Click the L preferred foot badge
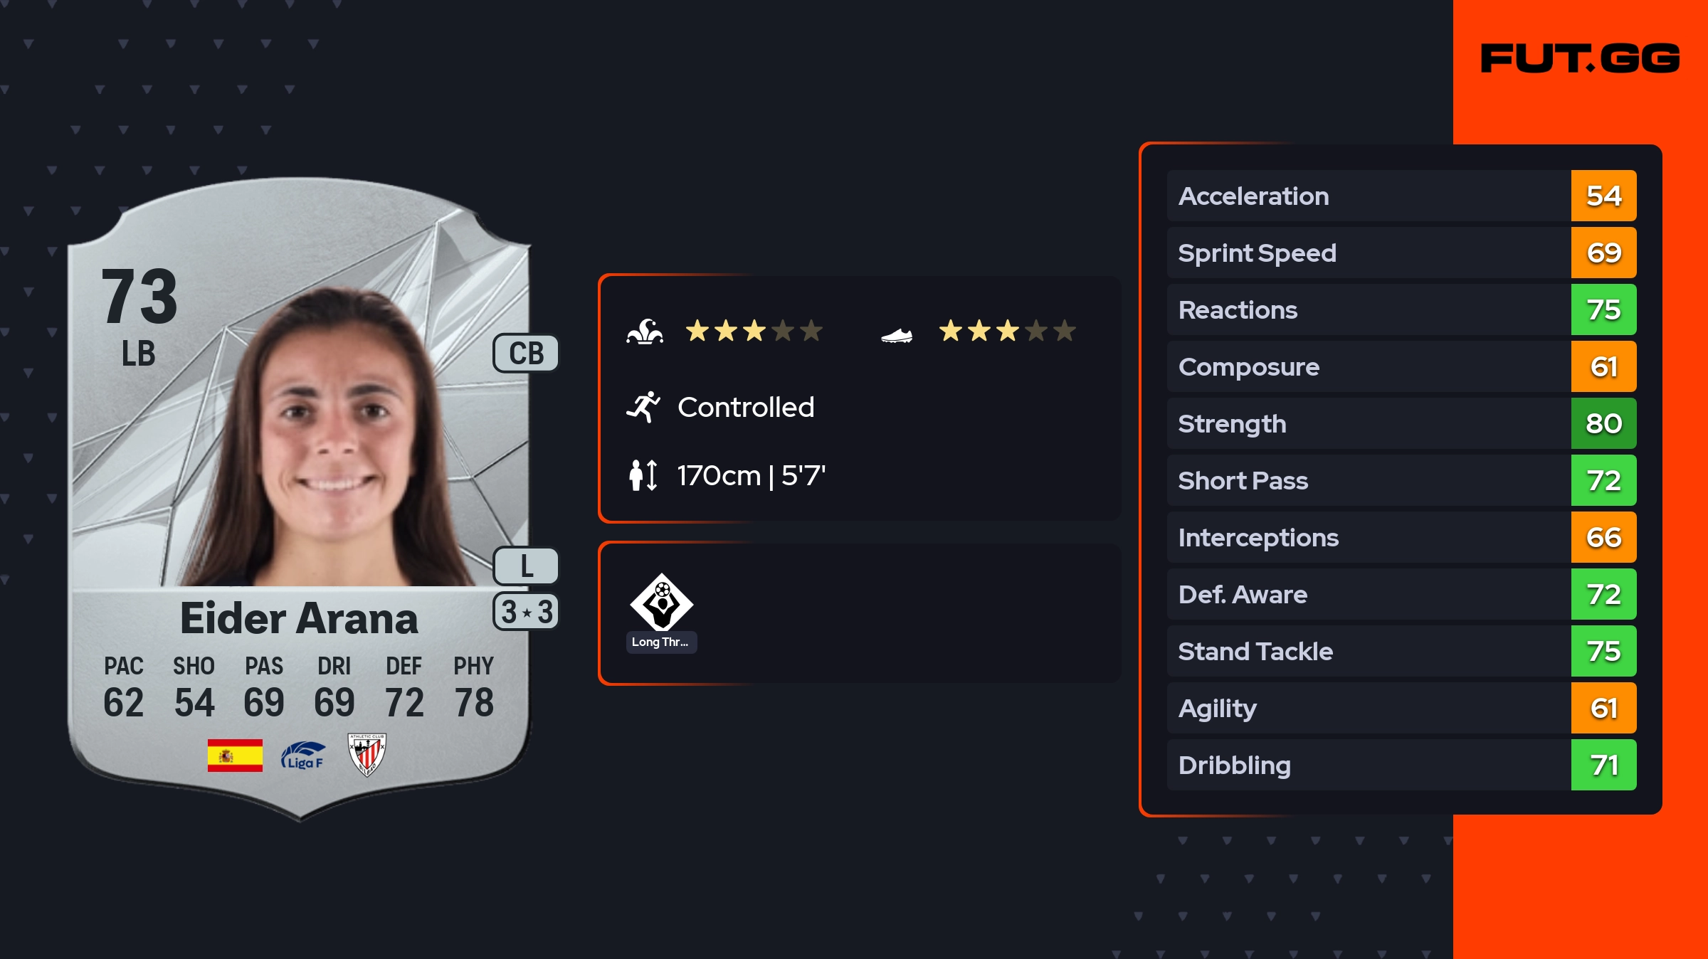Screen dimensions: 1708x959 coord(526,566)
